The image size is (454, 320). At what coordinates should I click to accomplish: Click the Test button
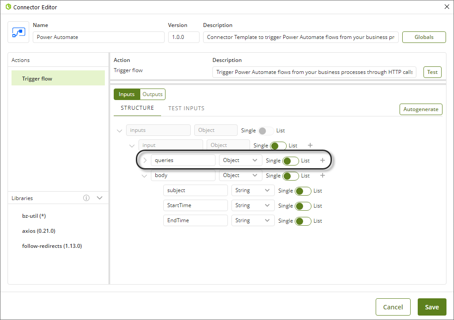[x=432, y=72]
